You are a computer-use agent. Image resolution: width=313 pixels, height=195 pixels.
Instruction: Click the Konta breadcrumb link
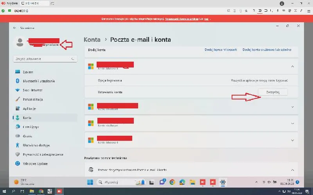[x=92, y=40]
